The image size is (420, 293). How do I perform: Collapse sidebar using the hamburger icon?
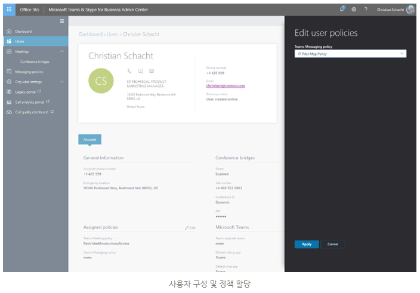point(63,21)
